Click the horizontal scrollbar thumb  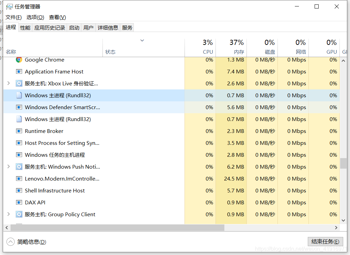(117, 227)
